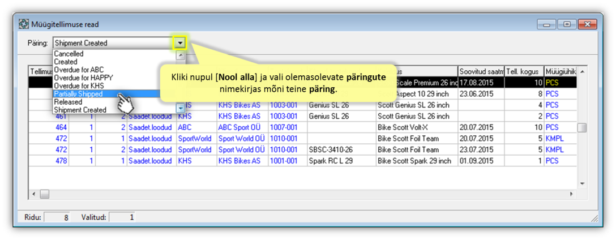Click the Spark RC L 29 cell
The image size is (616, 240).
(341, 161)
